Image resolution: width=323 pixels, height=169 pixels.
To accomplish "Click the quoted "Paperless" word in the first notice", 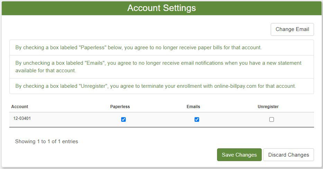I will point(92,48).
